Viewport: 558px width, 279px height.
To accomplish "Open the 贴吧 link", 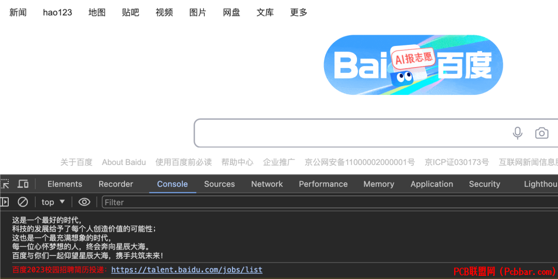I will click(130, 12).
